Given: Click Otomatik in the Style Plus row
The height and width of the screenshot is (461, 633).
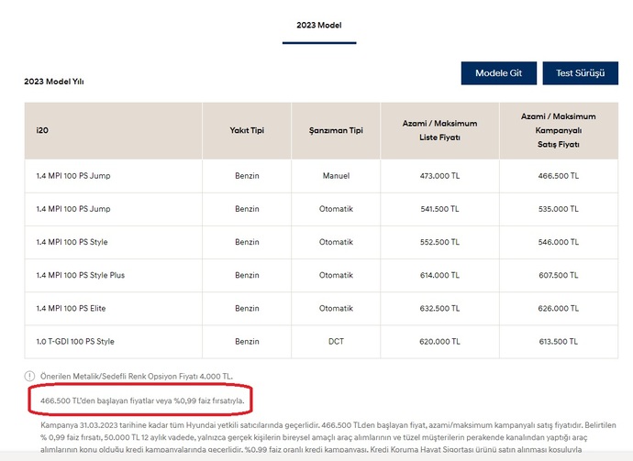Looking at the screenshot, I should coord(336,275).
